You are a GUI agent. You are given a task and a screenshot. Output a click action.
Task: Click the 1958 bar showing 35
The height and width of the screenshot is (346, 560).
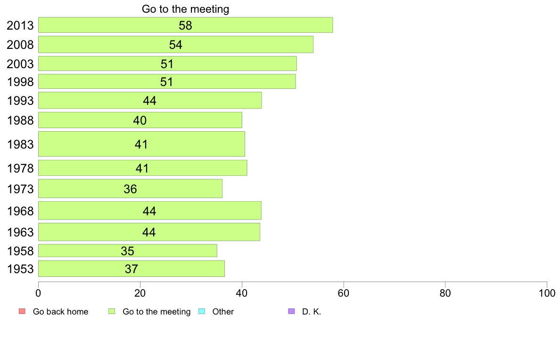tap(127, 251)
